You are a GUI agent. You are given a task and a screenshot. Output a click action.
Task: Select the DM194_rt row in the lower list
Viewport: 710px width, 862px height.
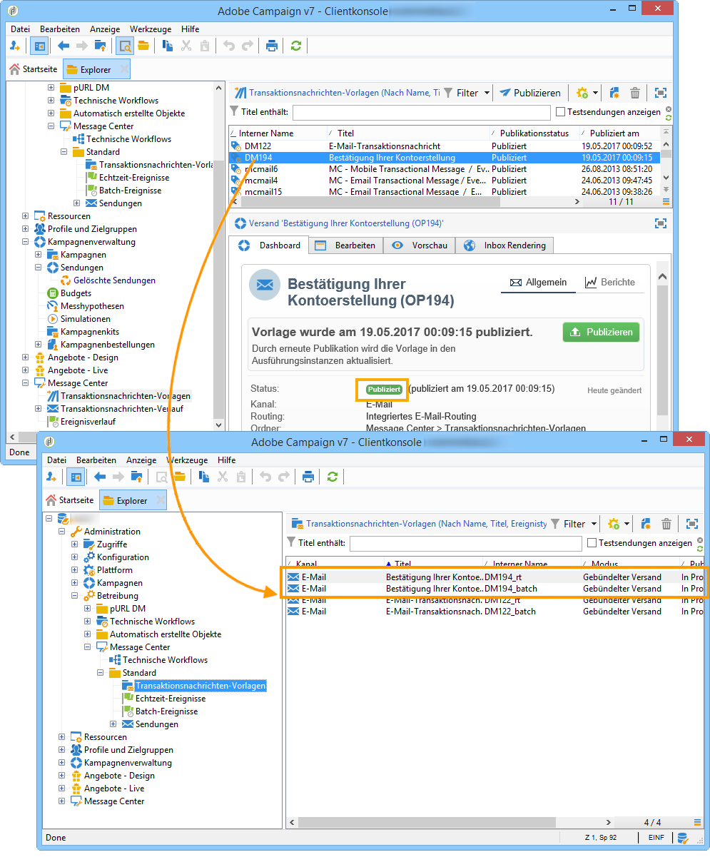[495, 577]
